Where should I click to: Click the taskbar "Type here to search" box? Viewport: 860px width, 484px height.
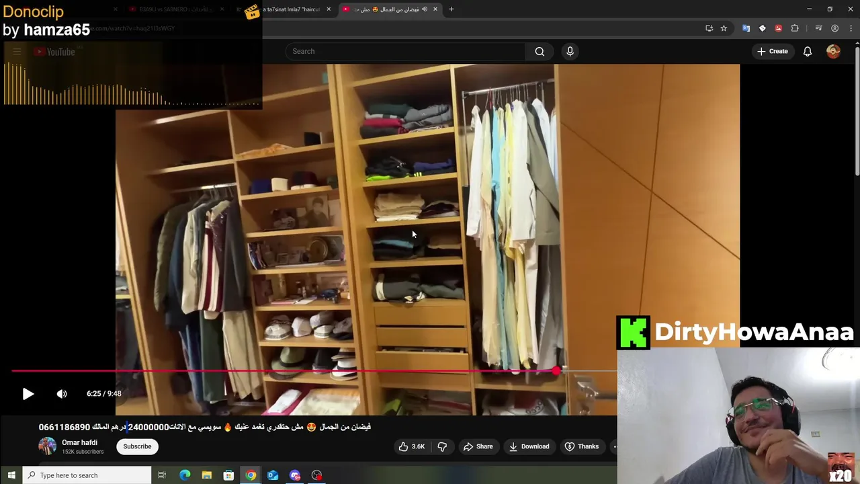coord(88,475)
